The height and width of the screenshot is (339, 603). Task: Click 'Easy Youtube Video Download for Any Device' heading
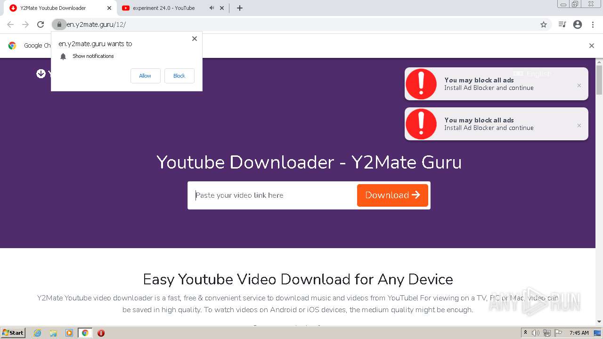pos(298,279)
